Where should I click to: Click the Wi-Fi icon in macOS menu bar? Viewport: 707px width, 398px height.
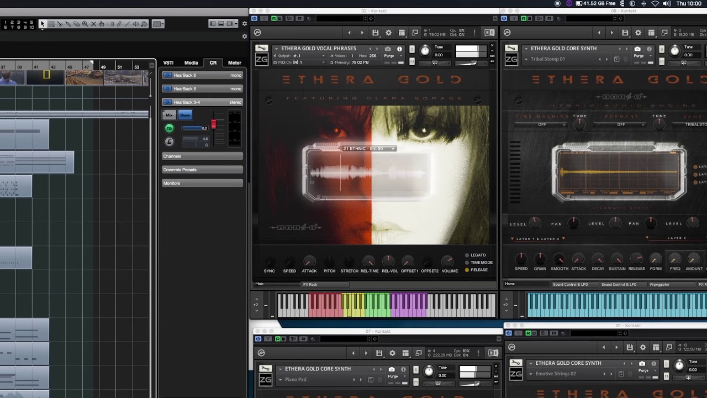[x=655, y=3]
